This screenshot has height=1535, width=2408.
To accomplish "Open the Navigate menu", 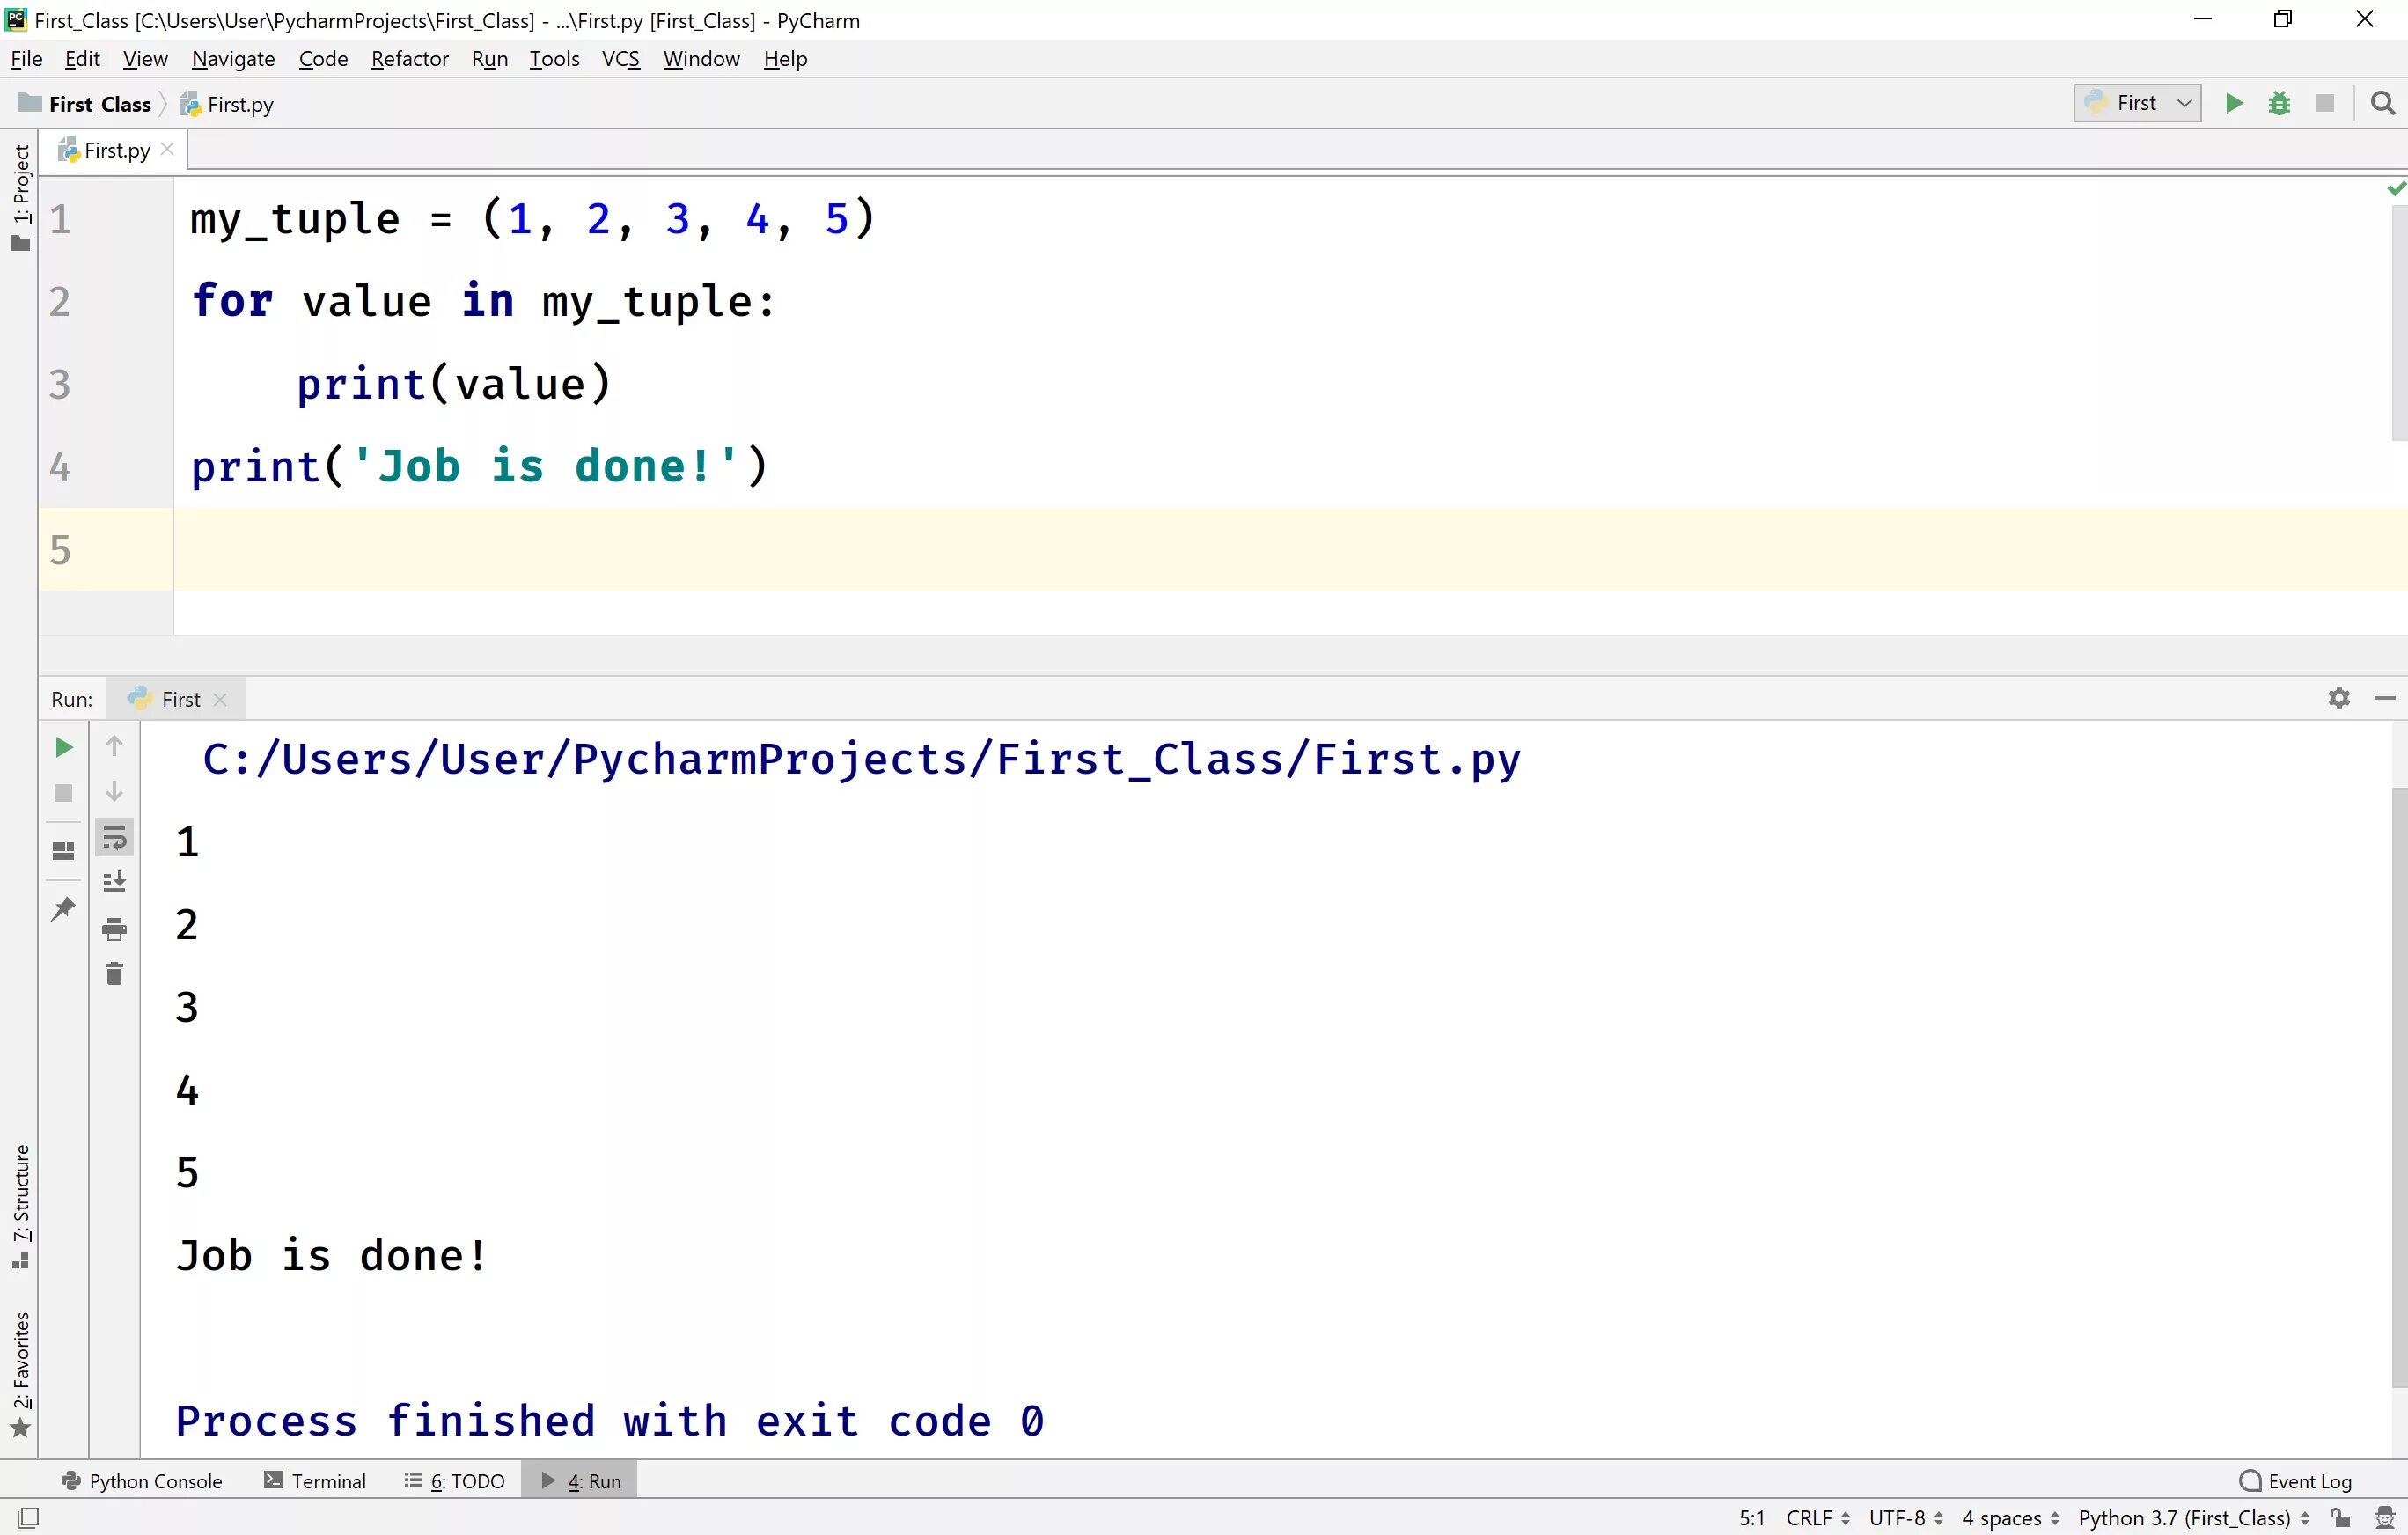I will click(231, 58).
